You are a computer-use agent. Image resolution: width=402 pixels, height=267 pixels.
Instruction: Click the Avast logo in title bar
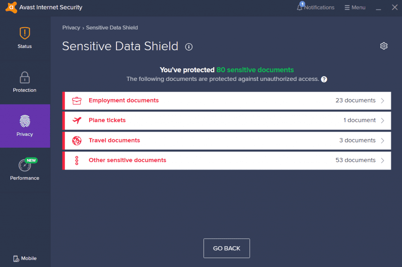pyautogui.click(x=11, y=7)
